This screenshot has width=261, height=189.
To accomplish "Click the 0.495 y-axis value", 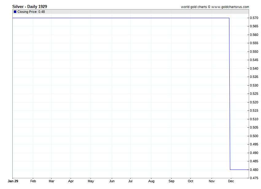I will [254, 144].
